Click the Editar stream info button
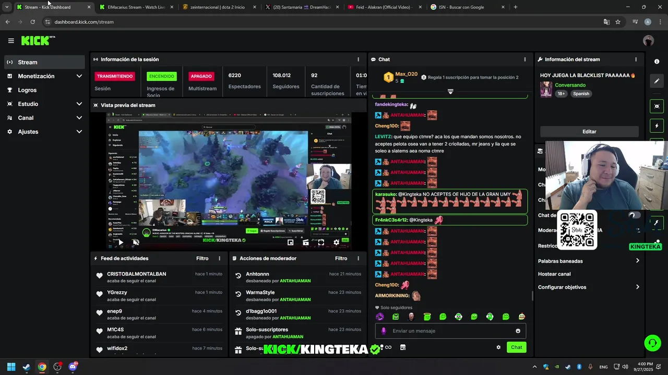 (x=589, y=132)
